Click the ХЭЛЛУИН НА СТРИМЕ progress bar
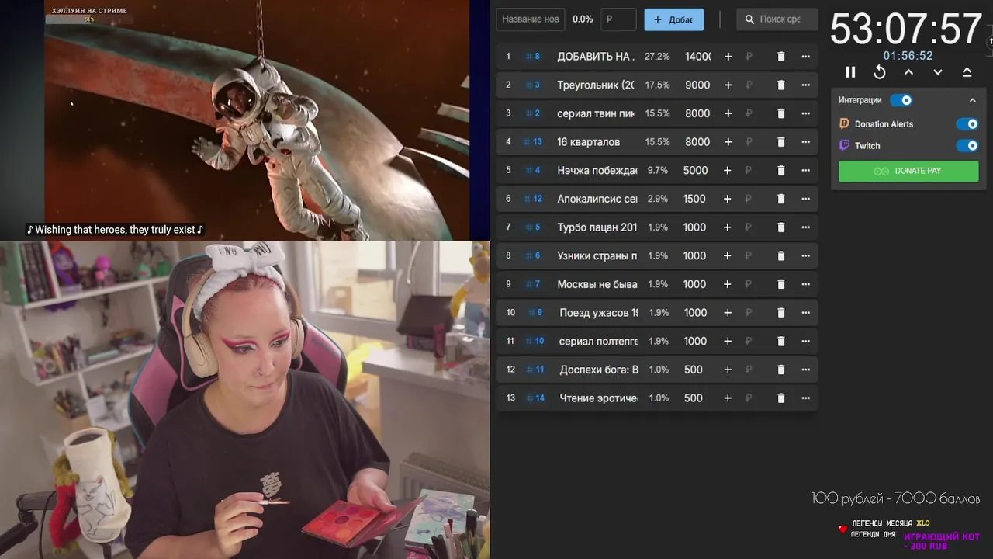The image size is (993, 559). (x=89, y=19)
